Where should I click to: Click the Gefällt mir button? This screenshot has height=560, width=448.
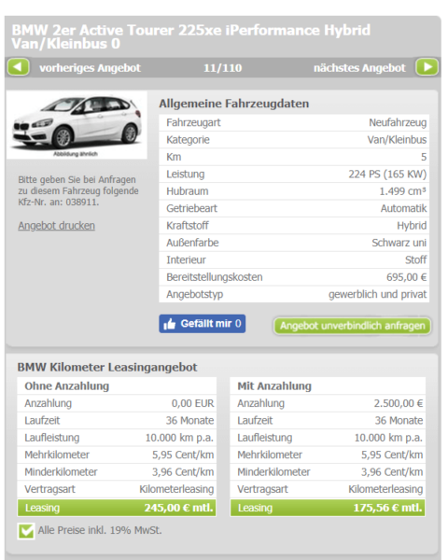(x=203, y=324)
